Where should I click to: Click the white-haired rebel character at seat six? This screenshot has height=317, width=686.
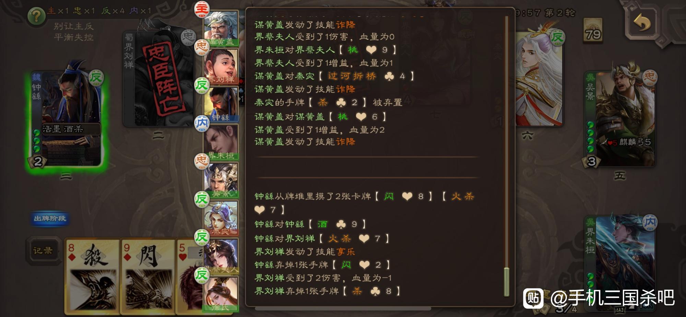[539, 79]
